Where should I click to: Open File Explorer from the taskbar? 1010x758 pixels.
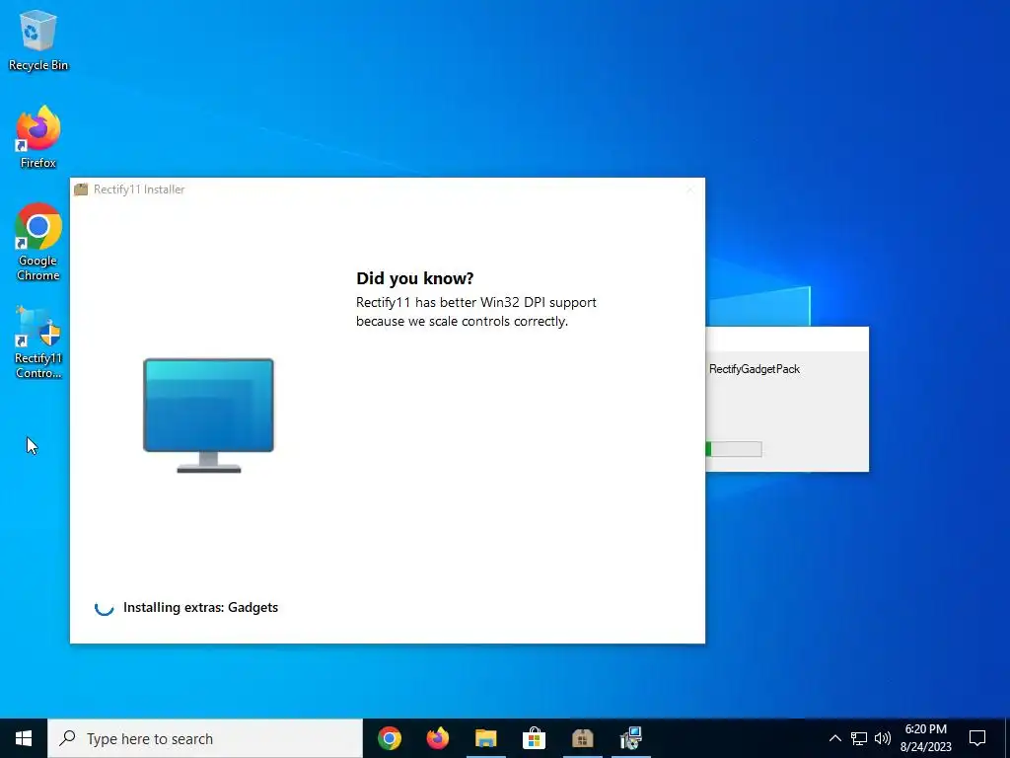pos(486,738)
